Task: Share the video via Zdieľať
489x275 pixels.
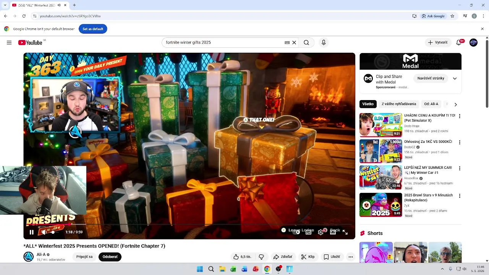Action: click(283, 257)
